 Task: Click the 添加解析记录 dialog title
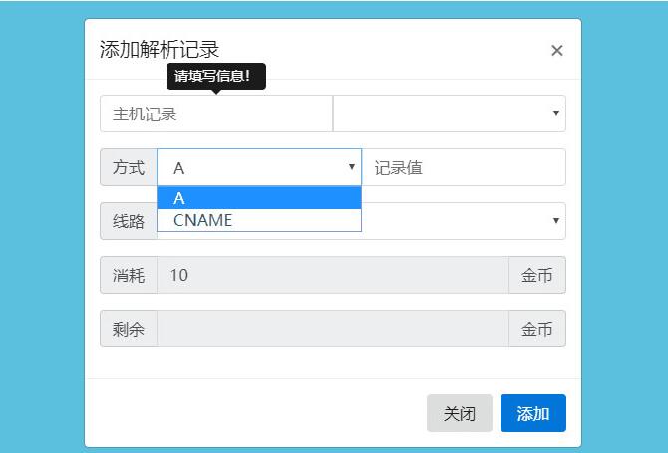(x=160, y=50)
